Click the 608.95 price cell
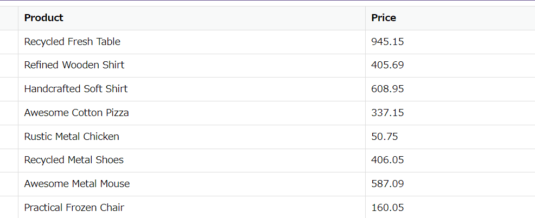Image resolution: width=535 pixels, height=218 pixels. pyautogui.click(x=387, y=89)
